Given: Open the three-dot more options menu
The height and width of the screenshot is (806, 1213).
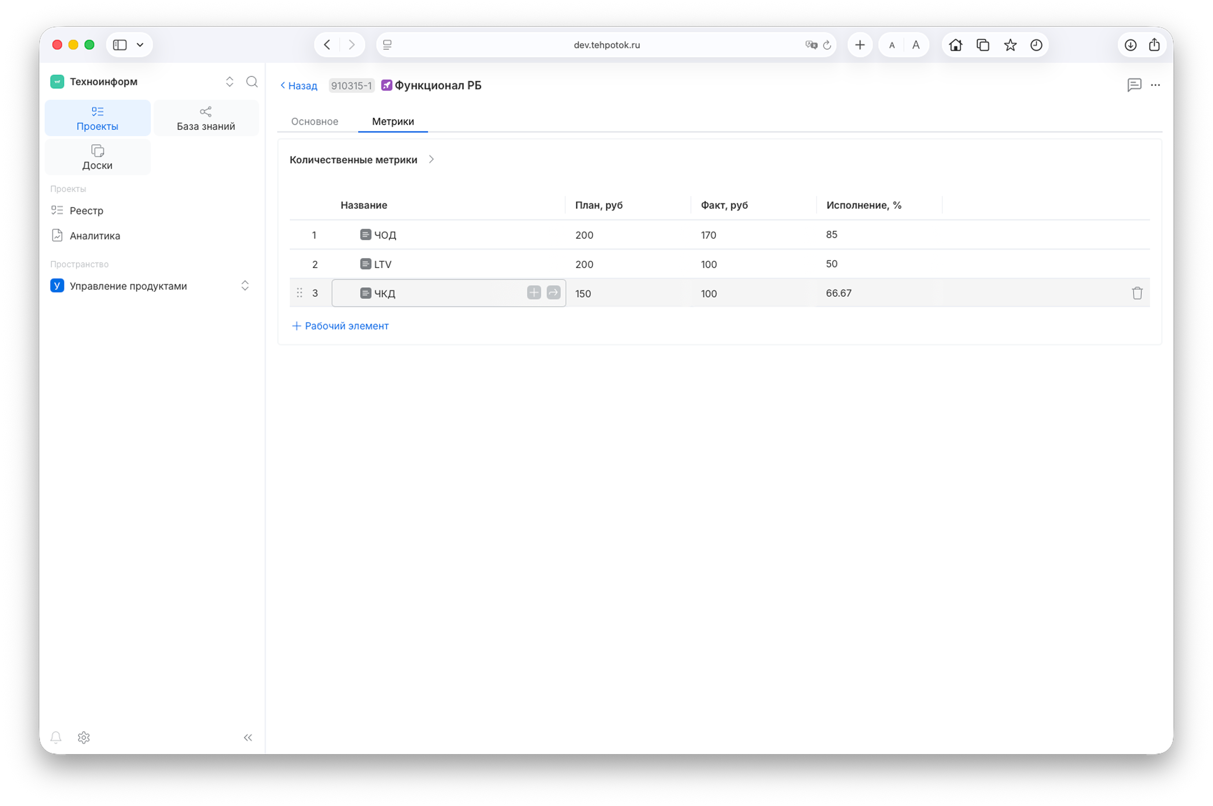Looking at the screenshot, I should [x=1155, y=85].
